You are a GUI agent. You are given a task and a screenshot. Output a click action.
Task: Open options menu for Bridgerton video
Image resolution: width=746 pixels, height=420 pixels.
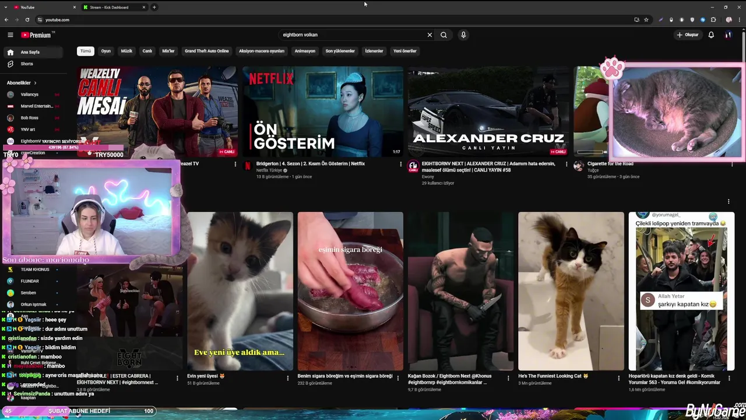click(x=401, y=164)
